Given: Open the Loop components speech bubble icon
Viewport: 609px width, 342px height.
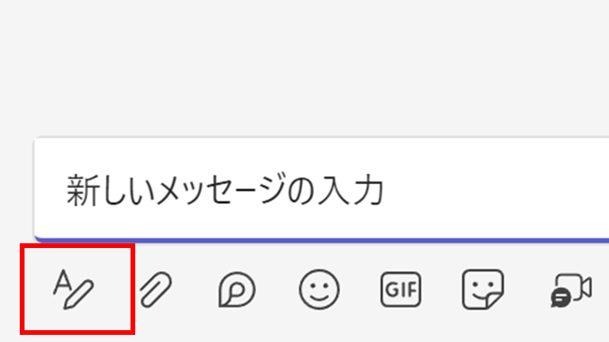Looking at the screenshot, I should [x=236, y=290].
